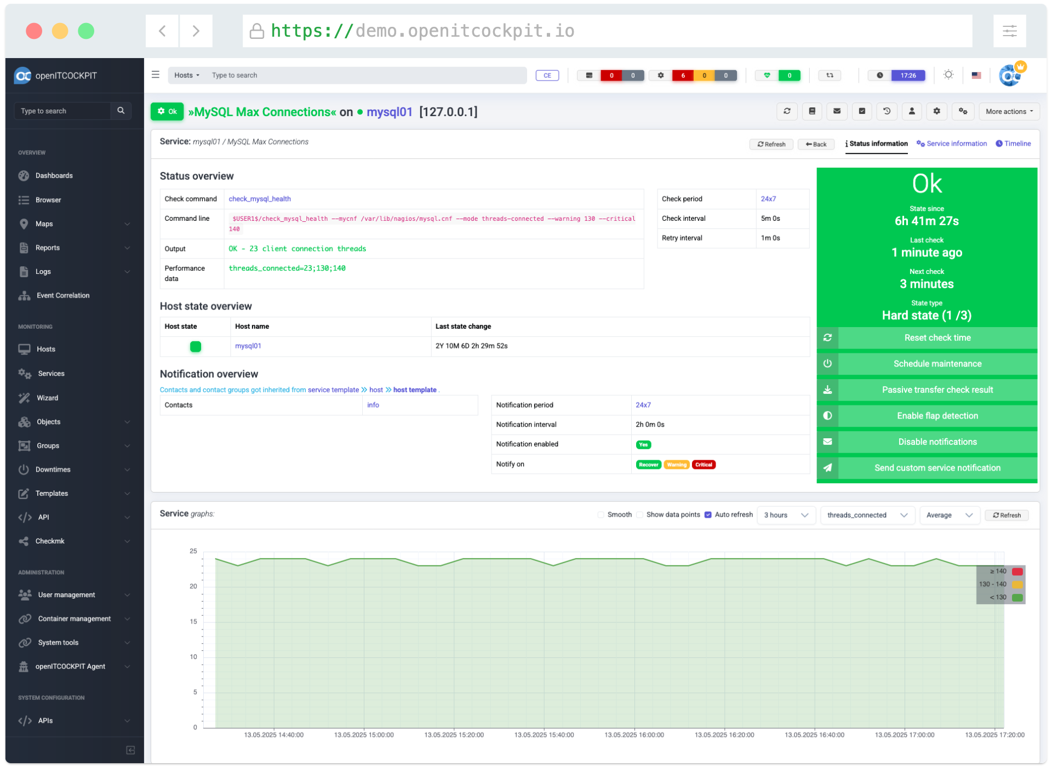Image resolution: width=1052 pixels, height=767 pixels.
Task: Click the single gear settings icon button
Action: click(937, 111)
